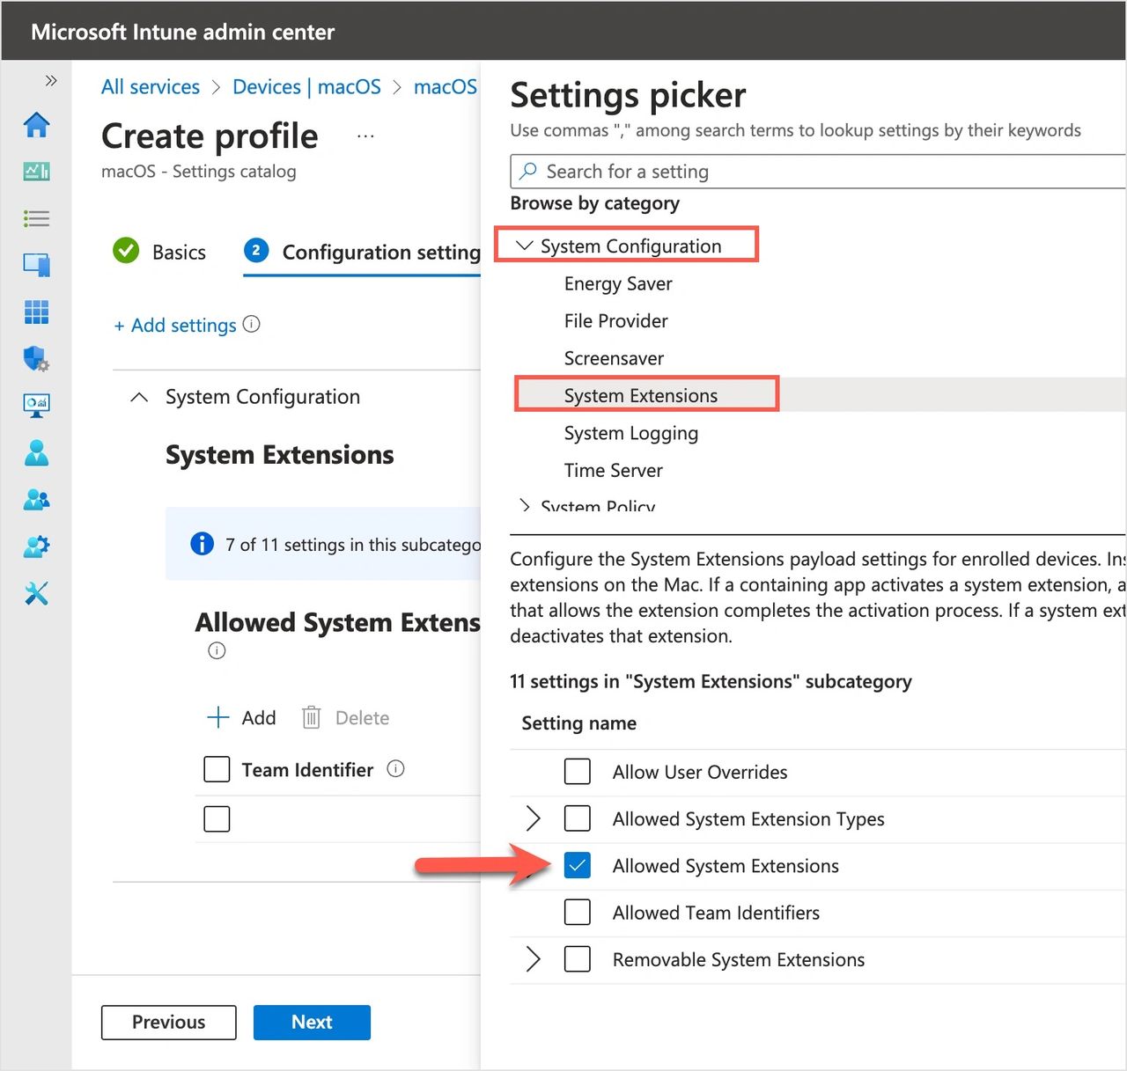Image resolution: width=1127 pixels, height=1071 pixels.
Task: Switch to the Basics step tab
Action: coord(179,253)
